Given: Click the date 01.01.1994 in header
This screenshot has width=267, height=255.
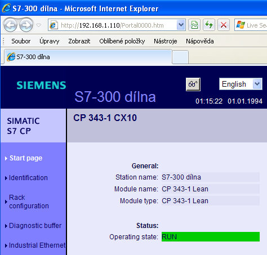Looking at the screenshot, I should pyautogui.click(x=245, y=101).
